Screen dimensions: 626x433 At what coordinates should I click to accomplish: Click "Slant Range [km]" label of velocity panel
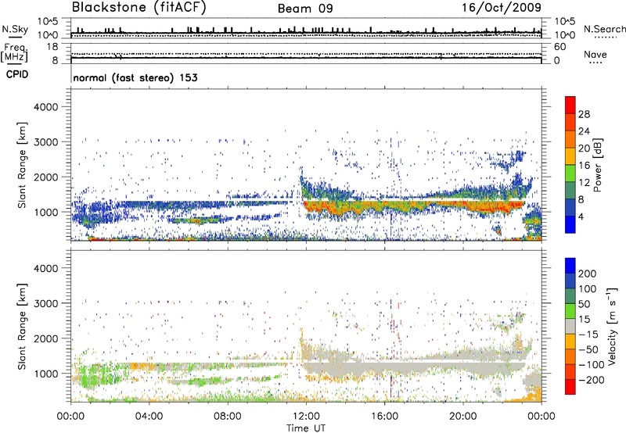click(x=21, y=327)
